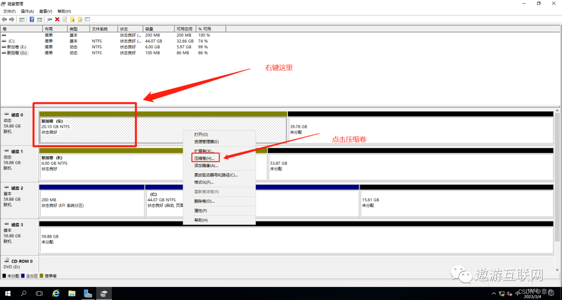Click the red X delete icon
This screenshot has width=562, height=300.
point(57,19)
